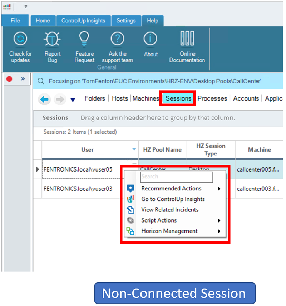Open the About info icon
286x306 pixels.
(150, 39)
